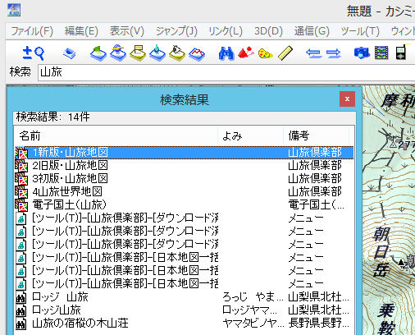Click the film strip movie icon
This screenshot has width=415, height=335.
tap(381, 53)
